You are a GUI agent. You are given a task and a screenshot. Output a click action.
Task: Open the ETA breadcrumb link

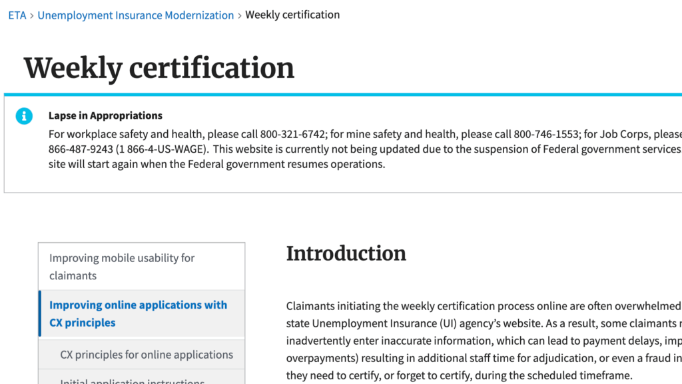tap(17, 15)
